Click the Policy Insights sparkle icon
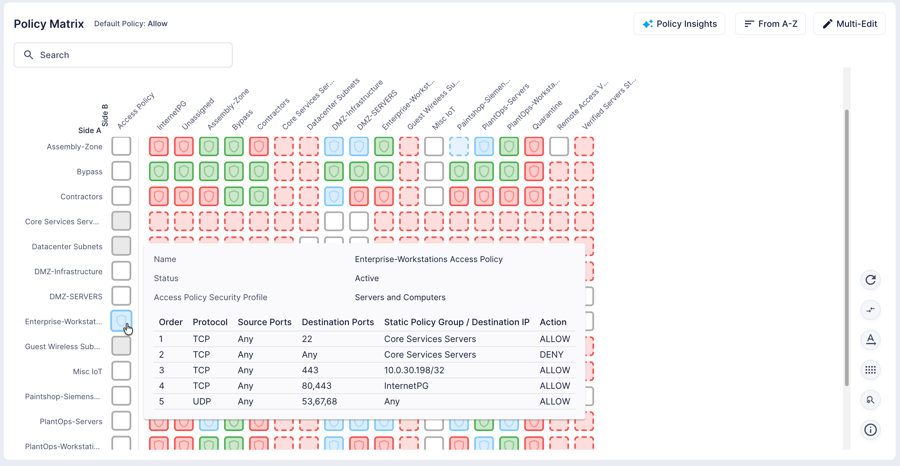 pos(647,24)
